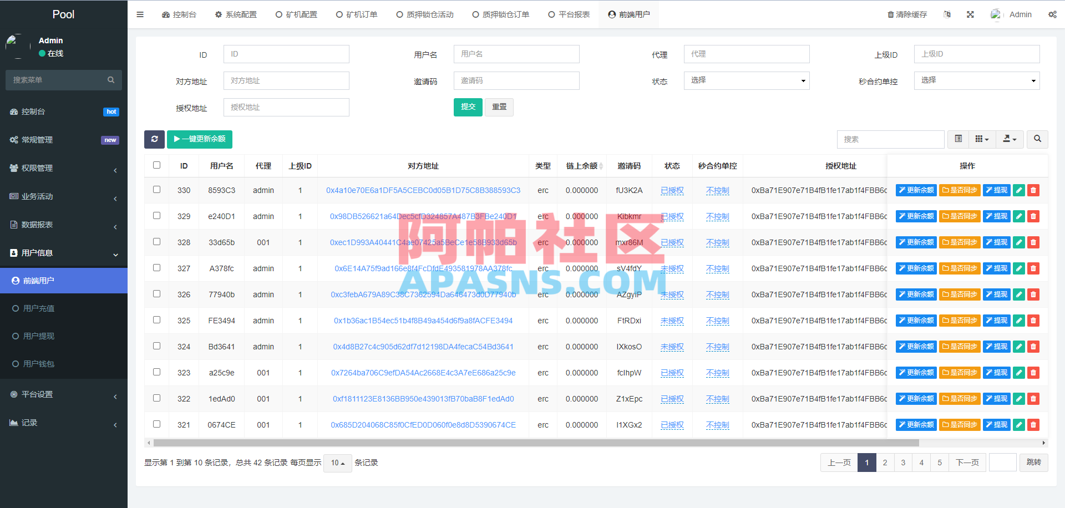Check the row checkbox for user ID 323
Image resolution: width=1065 pixels, height=508 pixels.
[x=156, y=372]
